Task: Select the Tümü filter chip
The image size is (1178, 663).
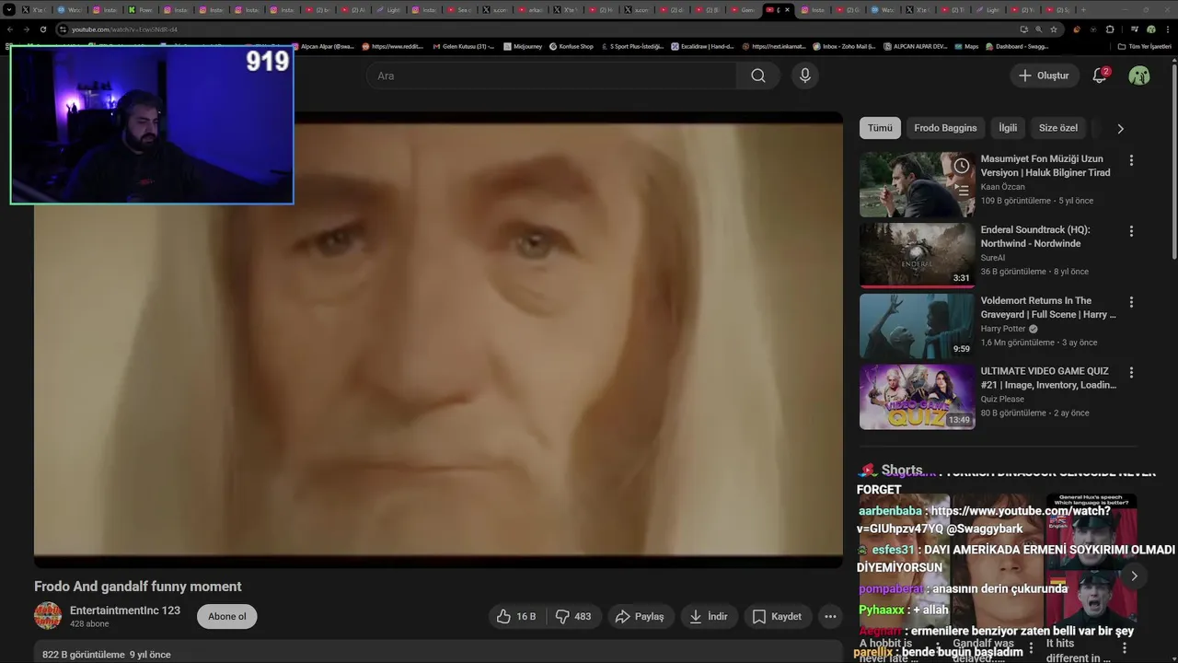Action: coord(880,128)
